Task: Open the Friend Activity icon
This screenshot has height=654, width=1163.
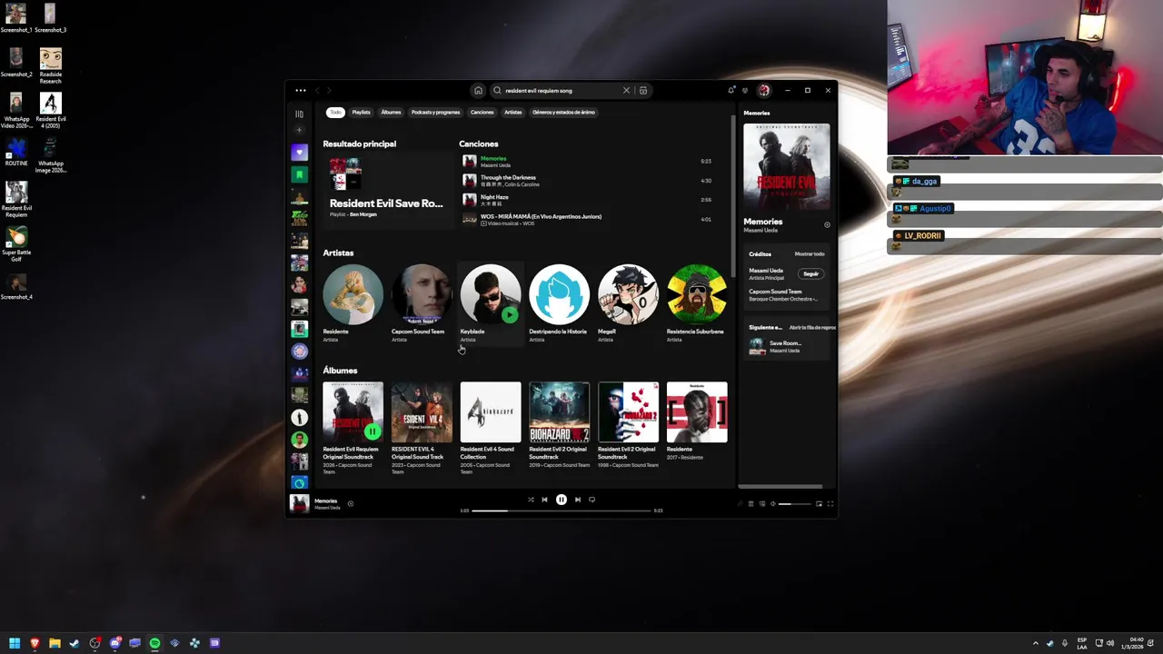Action: pyautogui.click(x=745, y=91)
